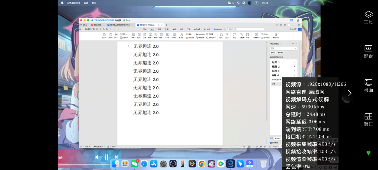Insert a symbol (符号) in WPS
Screen dimensions: 378x170
point(221,36)
